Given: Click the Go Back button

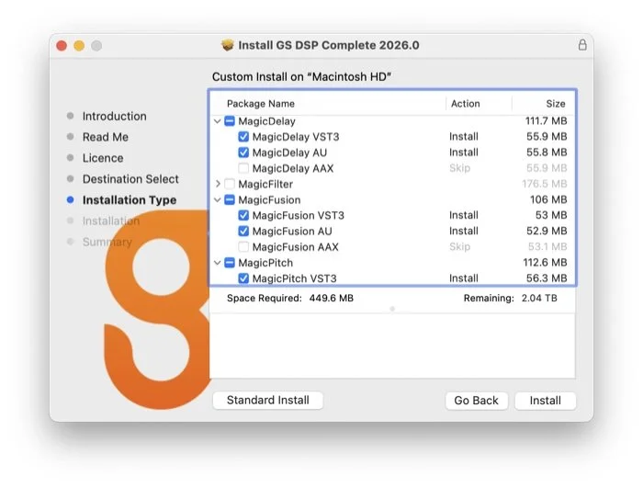Looking at the screenshot, I should click(476, 401).
